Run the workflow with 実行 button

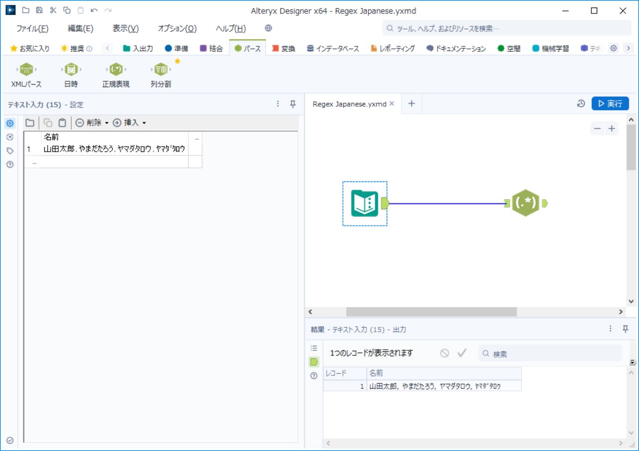[610, 104]
